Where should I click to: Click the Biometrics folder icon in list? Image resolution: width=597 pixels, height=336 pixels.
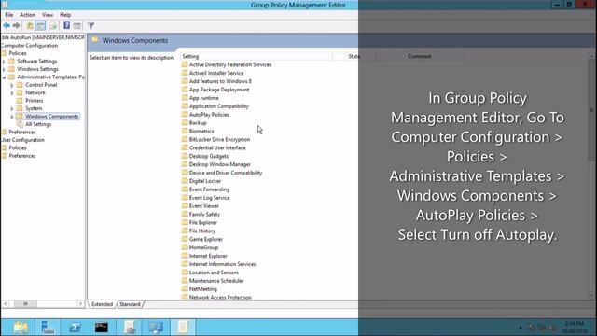(x=185, y=131)
